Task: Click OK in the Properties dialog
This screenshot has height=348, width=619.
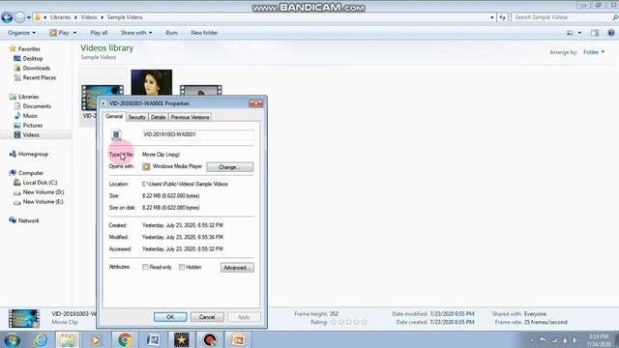Action: point(170,317)
